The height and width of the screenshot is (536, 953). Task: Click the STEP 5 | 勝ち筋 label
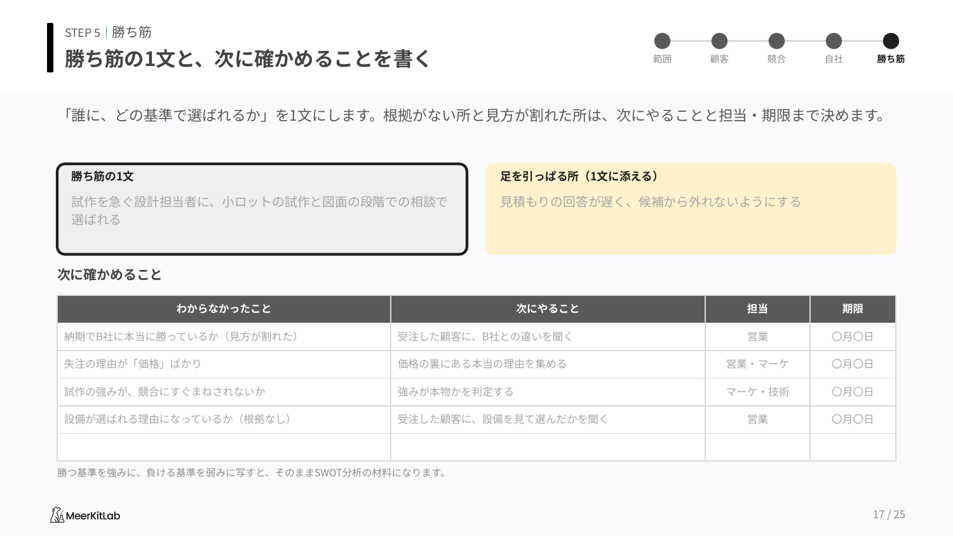coord(108,32)
